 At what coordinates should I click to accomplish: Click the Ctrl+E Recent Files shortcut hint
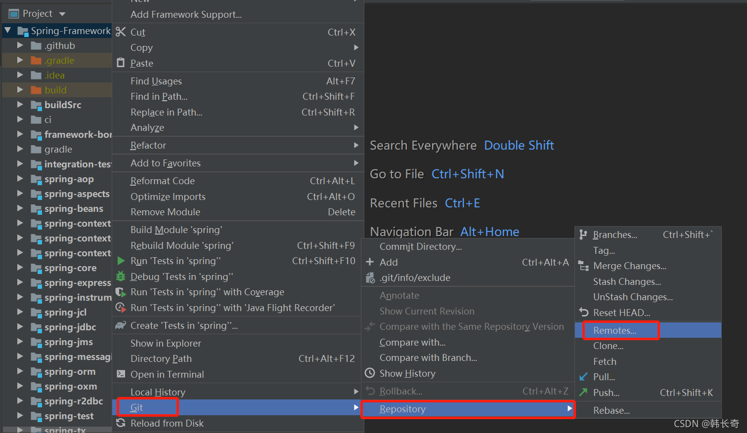click(x=462, y=203)
